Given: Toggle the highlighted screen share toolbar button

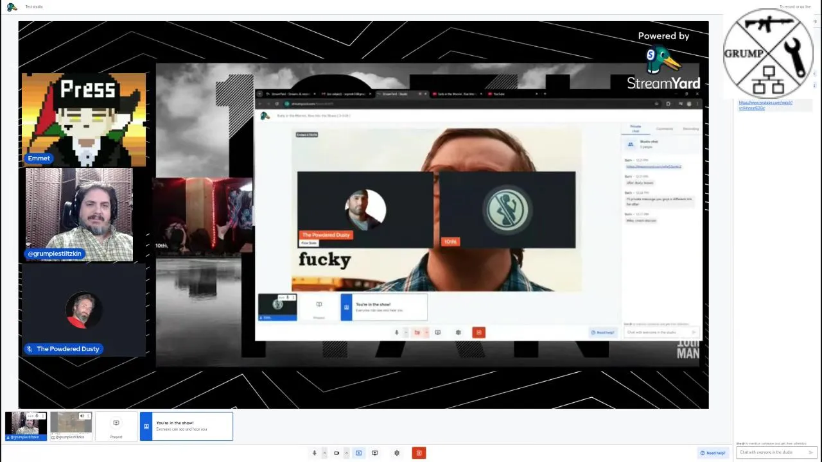Looking at the screenshot, I should tap(358, 453).
